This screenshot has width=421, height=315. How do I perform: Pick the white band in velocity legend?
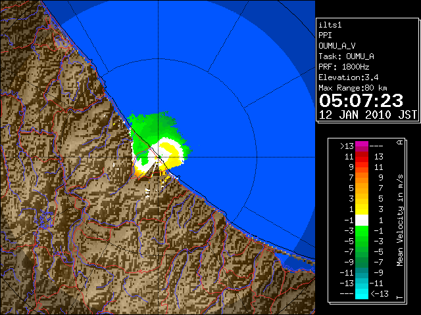362,220
